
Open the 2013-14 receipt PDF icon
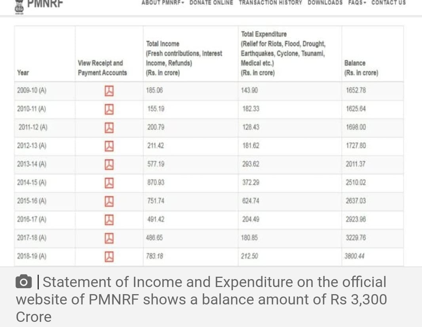click(109, 164)
